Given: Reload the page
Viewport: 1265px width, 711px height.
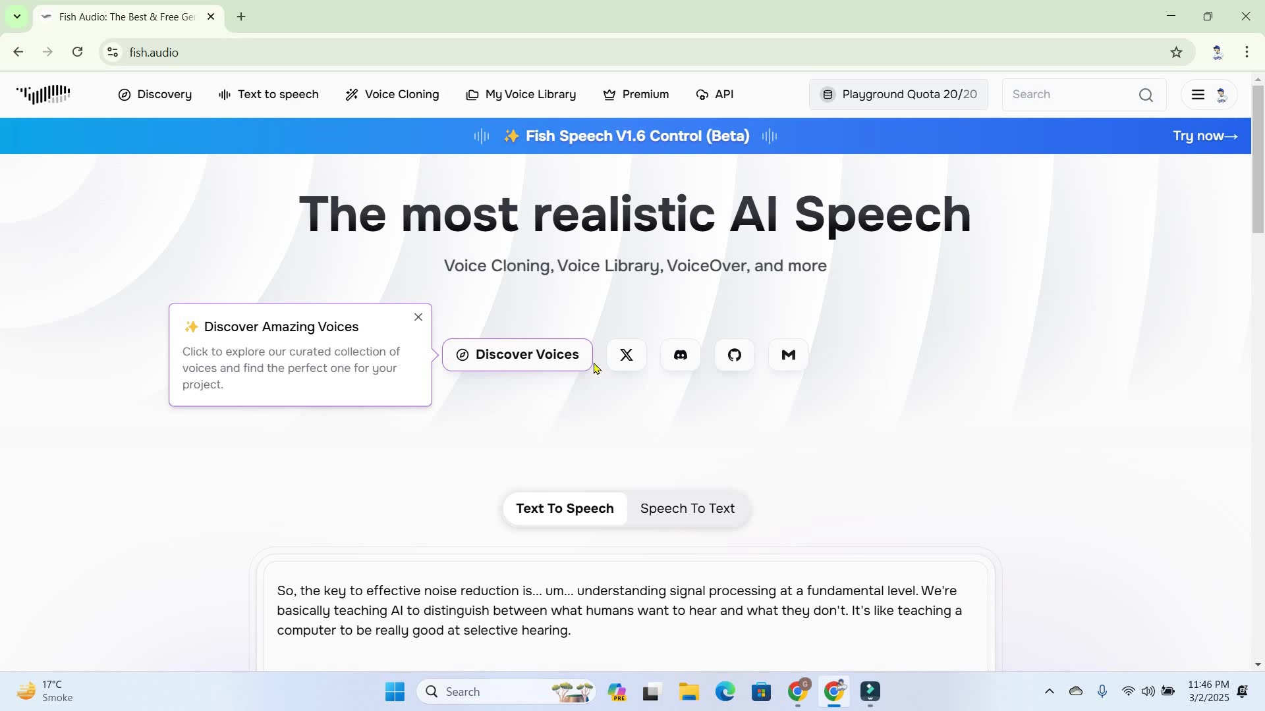Looking at the screenshot, I should point(78,52).
